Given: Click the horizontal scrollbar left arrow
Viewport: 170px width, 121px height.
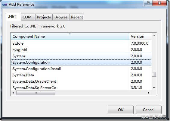Looking at the screenshot, I should (x=13, y=93).
